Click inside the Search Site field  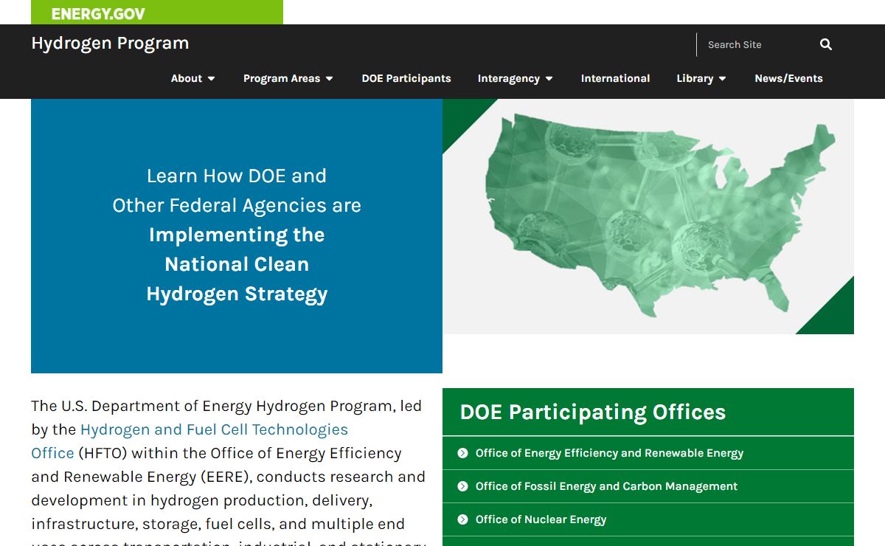(756, 44)
